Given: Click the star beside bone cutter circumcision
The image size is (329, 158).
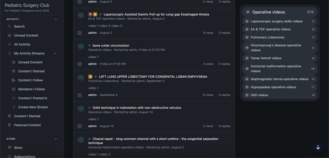Looking at the screenshot, I should point(89,45).
